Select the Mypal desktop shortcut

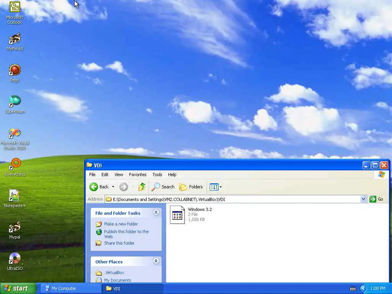(15, 230)
